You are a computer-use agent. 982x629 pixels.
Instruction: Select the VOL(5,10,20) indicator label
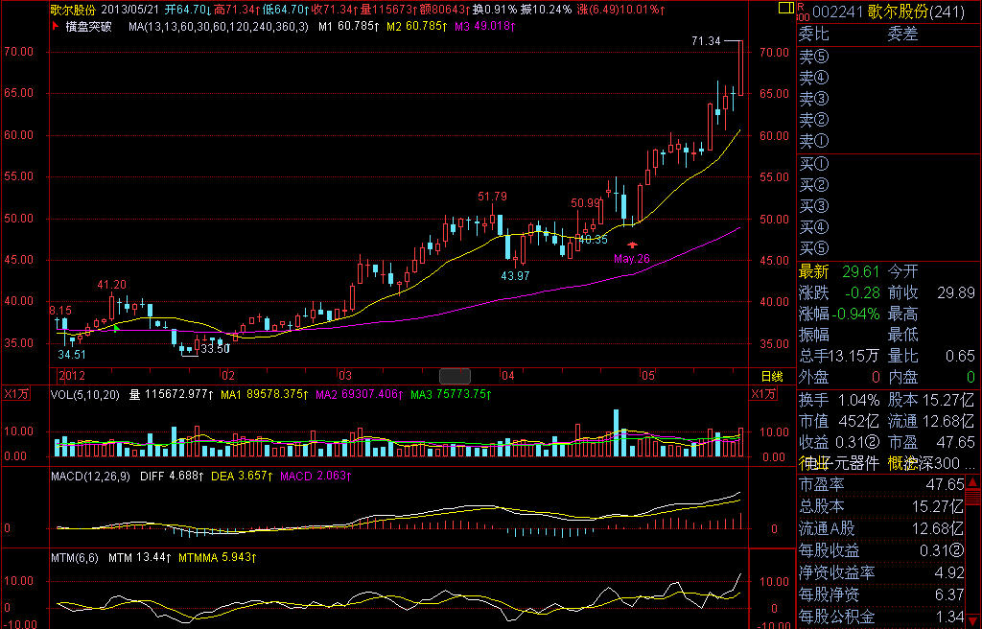tap(86, 394)
